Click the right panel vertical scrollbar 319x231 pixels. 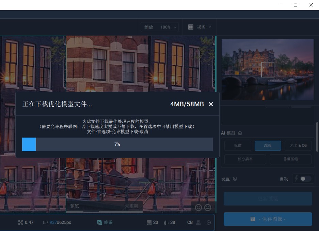tap(317, 137)
